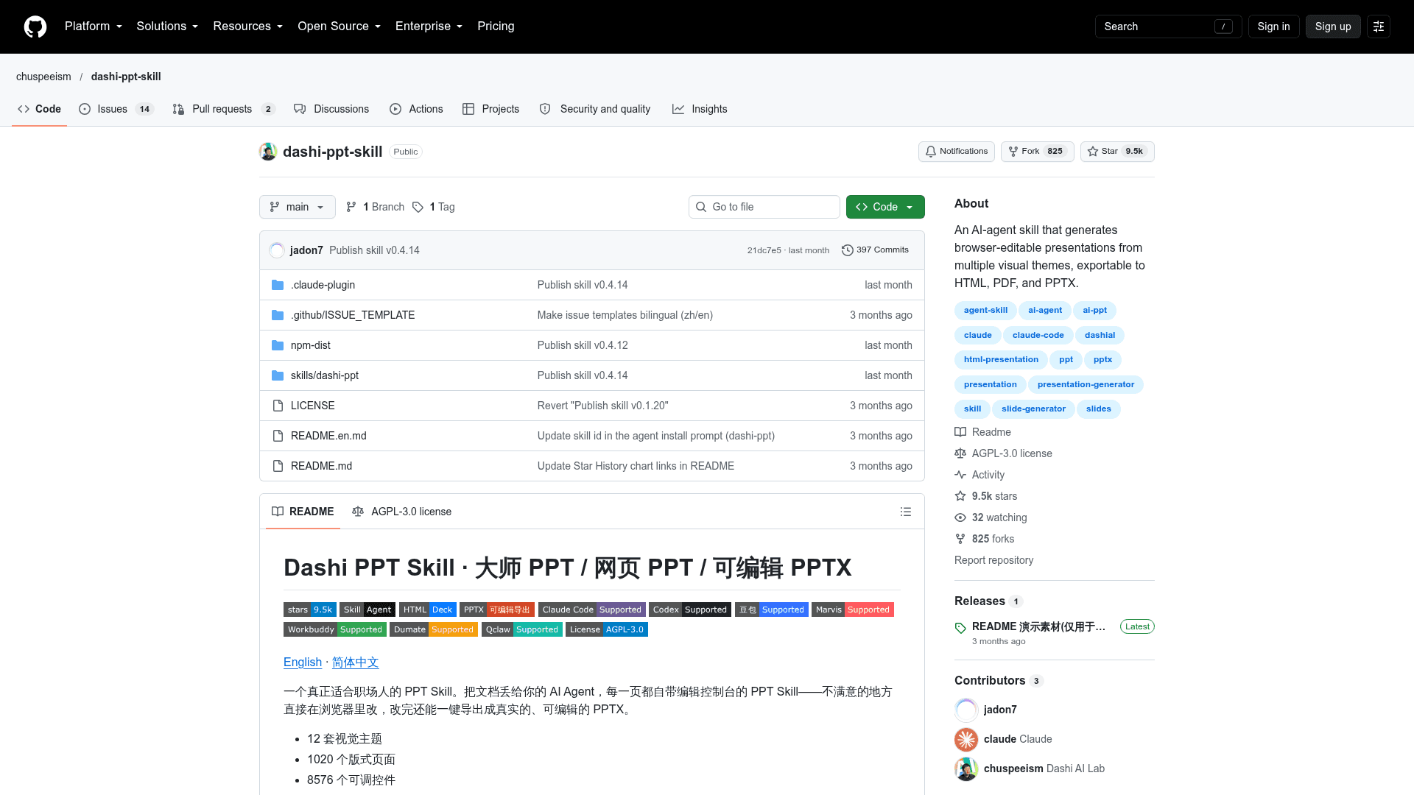The width and height of the screenshot is (1414, 795).
Task: Toggle Notifications for this repository
Action: 956,152
